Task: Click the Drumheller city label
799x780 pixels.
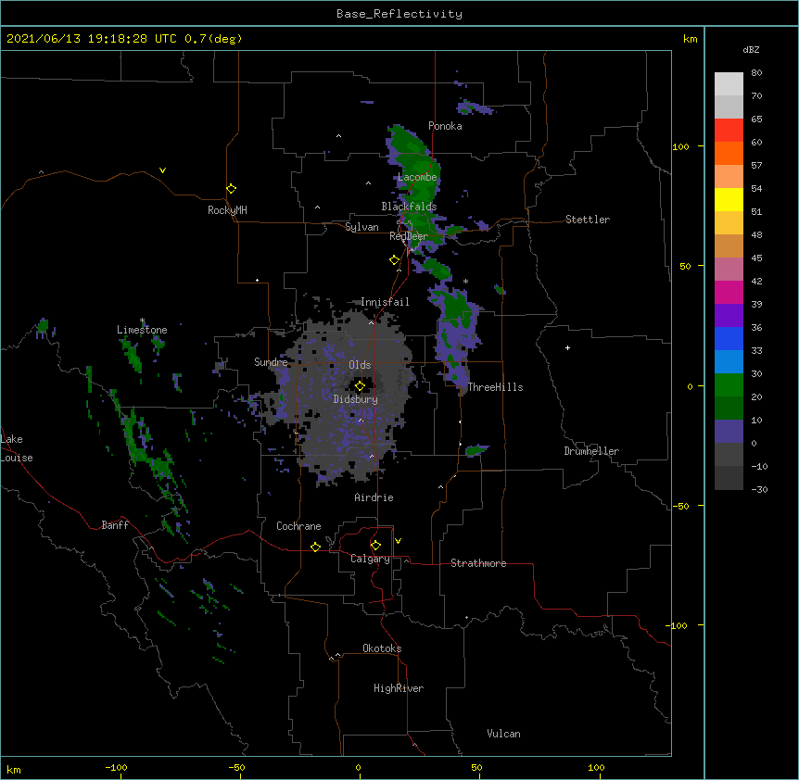Action: point(591,451)
